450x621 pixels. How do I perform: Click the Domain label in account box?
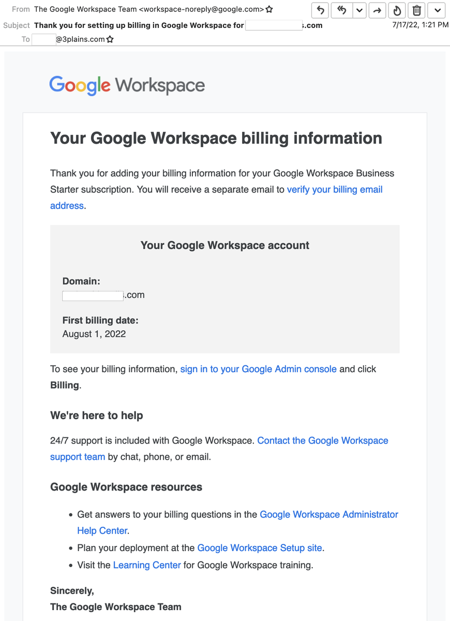81,282
